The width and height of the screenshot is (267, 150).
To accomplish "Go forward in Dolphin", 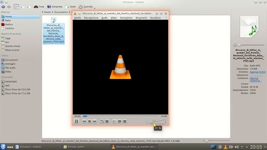I will [x=9, y=7].
